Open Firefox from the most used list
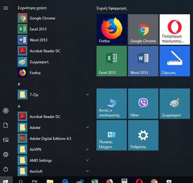This screenshot has width=193, height=183. (x=53, y=73)
